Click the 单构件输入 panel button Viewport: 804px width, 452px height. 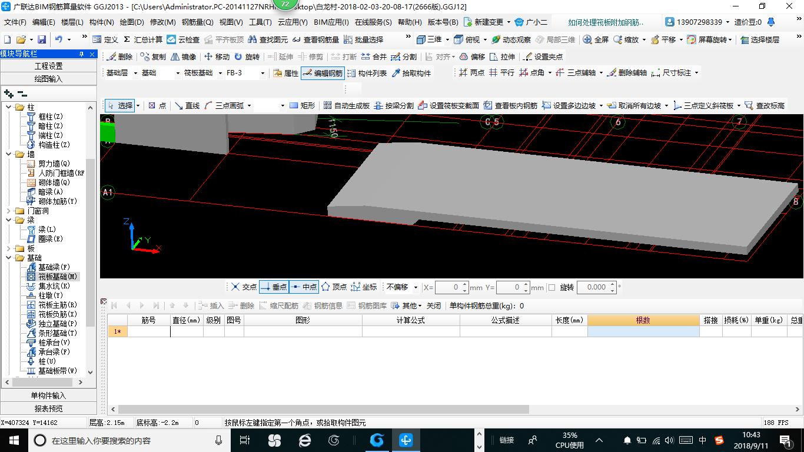click(x=48, y=395)
